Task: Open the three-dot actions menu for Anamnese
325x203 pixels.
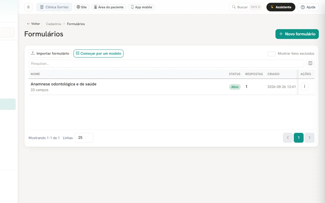Action: pyautogui.click(x=305, y=87)
